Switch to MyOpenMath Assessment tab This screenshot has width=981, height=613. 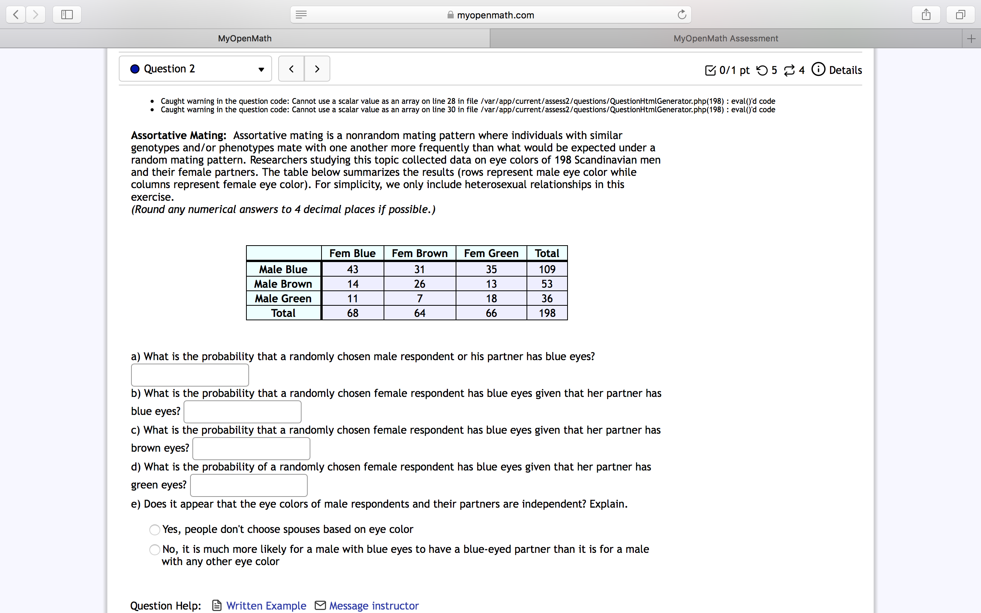(x=725, y=39)
